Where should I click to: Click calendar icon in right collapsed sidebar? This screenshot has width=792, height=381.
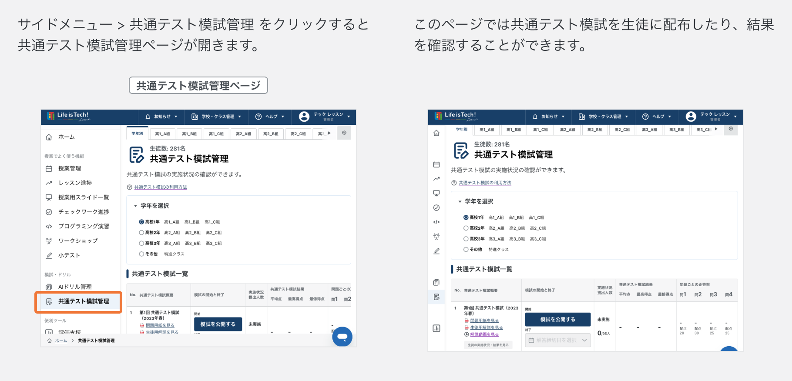[x=436, y=164]
